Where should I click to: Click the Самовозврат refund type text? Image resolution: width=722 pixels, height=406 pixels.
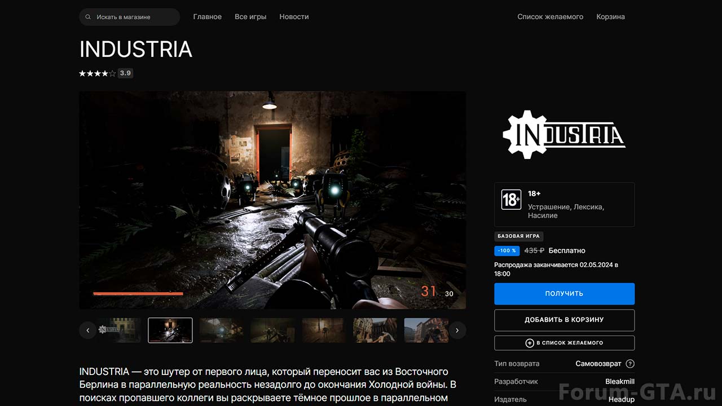click(598, 364)
